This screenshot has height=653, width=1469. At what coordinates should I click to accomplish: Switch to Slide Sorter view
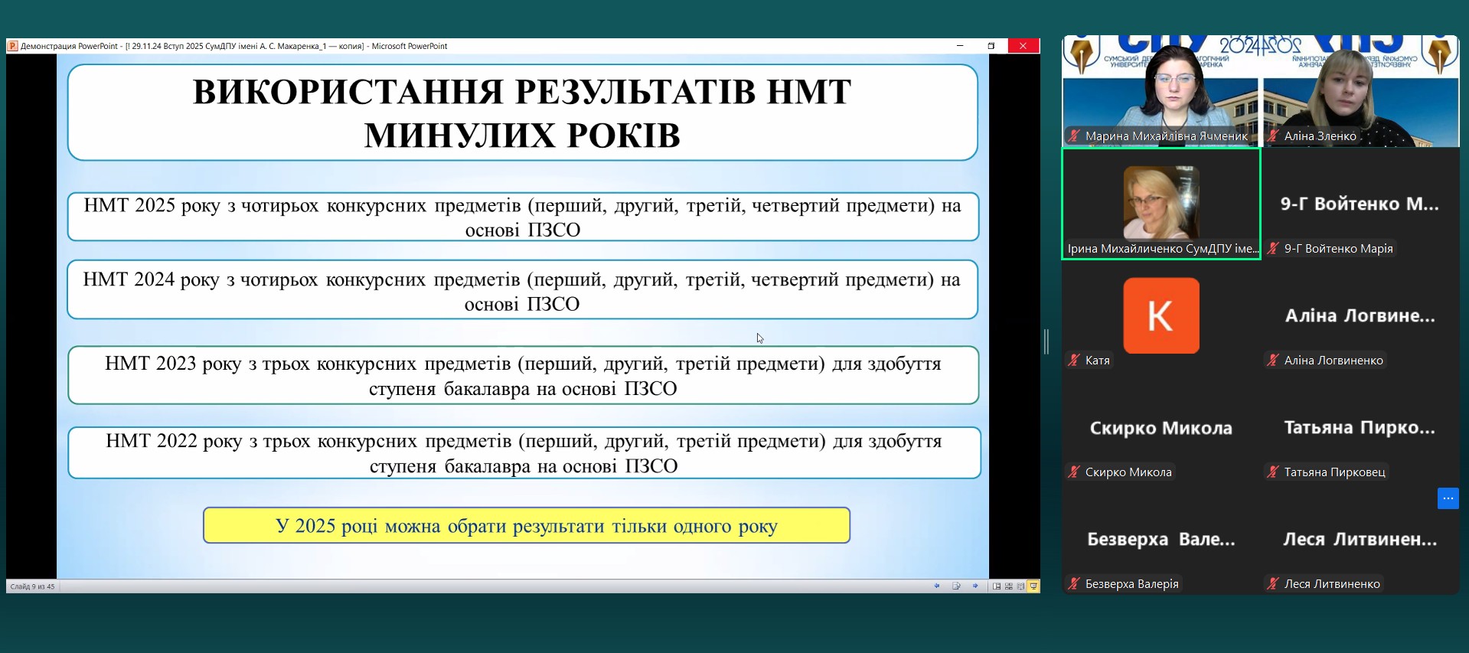click(1009, 586)
